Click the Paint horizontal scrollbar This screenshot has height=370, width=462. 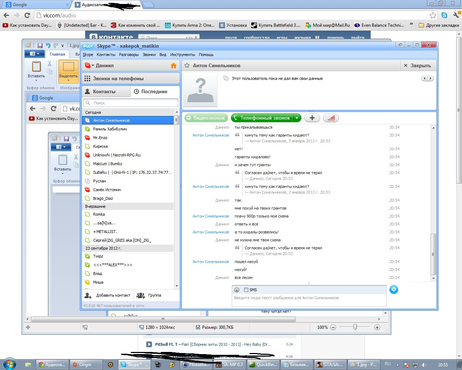(x=163, y=319)
